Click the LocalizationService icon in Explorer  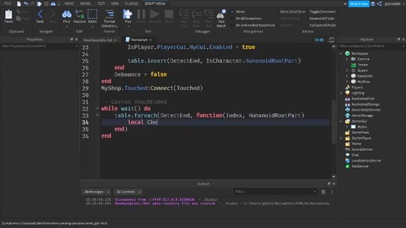[348, 160]
